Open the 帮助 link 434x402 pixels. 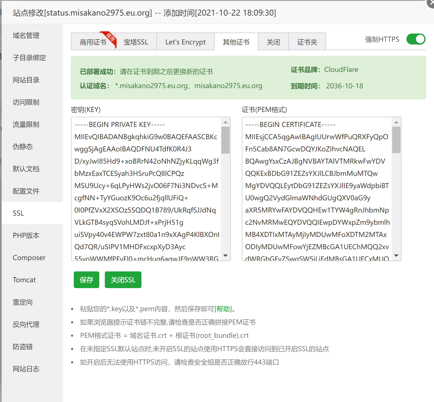[x=223, y=309]
